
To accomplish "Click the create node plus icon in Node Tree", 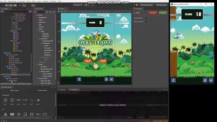I will (x=35, y=12).
